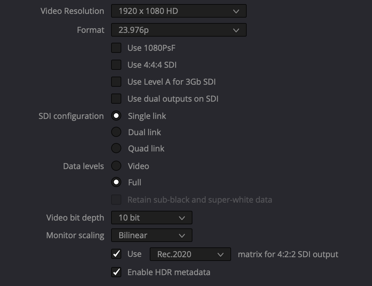Image resolution: width=372 pixels, height=286 pixels.
Task: Enable the Use 1080PsF checkbox
Action: (x=116, y=48)
